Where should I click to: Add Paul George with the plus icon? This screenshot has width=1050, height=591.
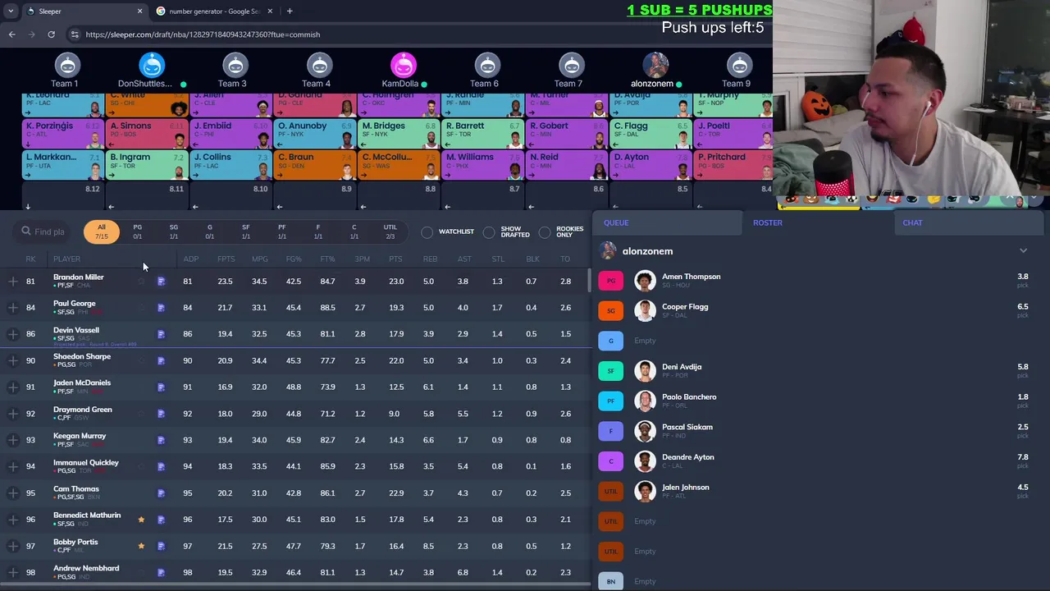[13, 308]
